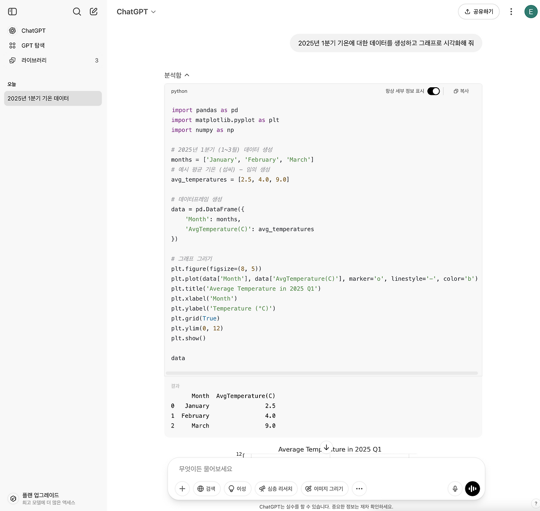Image resolution: width=540 pixels, height=511 pixels.
Task: Jump to bottom with the down-arrow button
Action: tap(326, 447)
